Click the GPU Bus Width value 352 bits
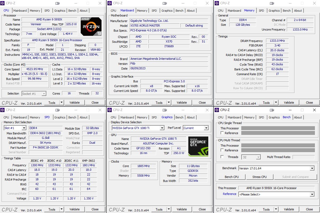 [193, 181]
